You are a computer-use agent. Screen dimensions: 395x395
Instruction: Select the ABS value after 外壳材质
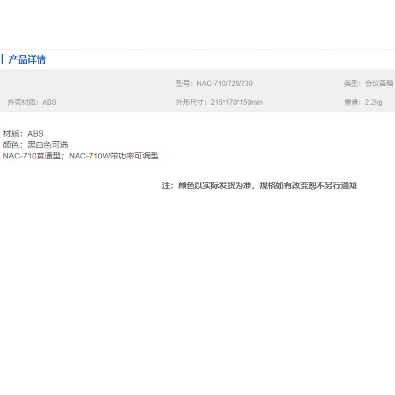pos(49,102)
